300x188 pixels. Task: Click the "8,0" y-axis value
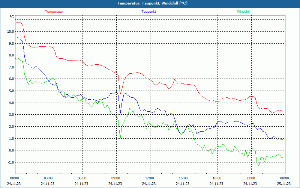pos(11,55)
